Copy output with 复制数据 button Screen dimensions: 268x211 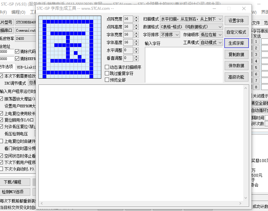(236, 54)
